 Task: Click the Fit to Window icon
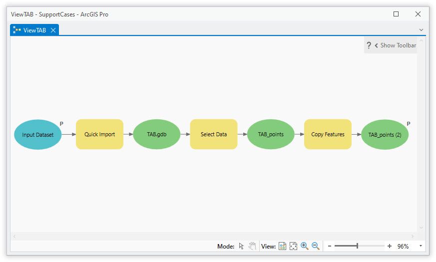click(x=293, y=246)
